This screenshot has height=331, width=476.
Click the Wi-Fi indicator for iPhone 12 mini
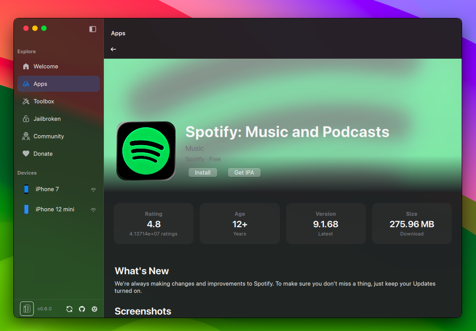tap(93, 210)
